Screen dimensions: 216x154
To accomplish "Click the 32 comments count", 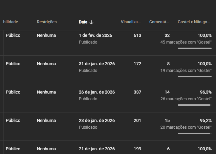I will click(167, 35).
